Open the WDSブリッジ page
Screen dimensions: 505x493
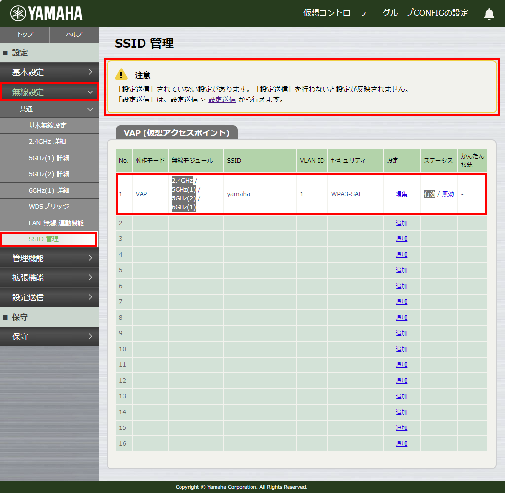[x=49, y=206]
